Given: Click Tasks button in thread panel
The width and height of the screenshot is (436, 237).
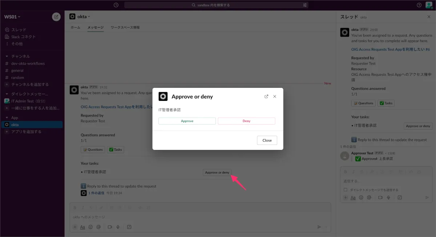Looking at the screenshot, I should pos(386,103).
